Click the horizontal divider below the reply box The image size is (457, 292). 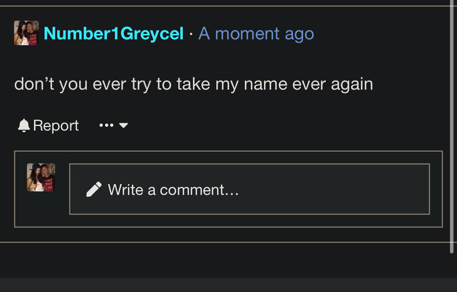click(x=225, y=242)
